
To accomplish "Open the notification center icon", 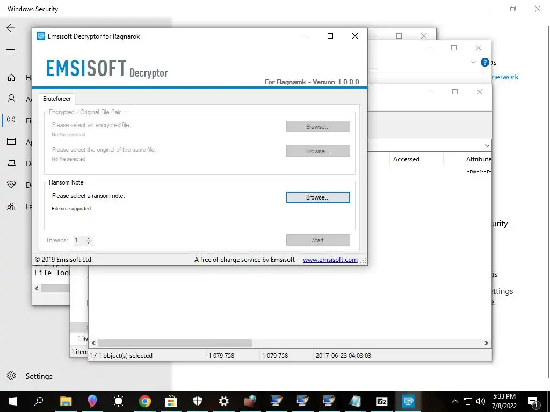I will (533, 401).
